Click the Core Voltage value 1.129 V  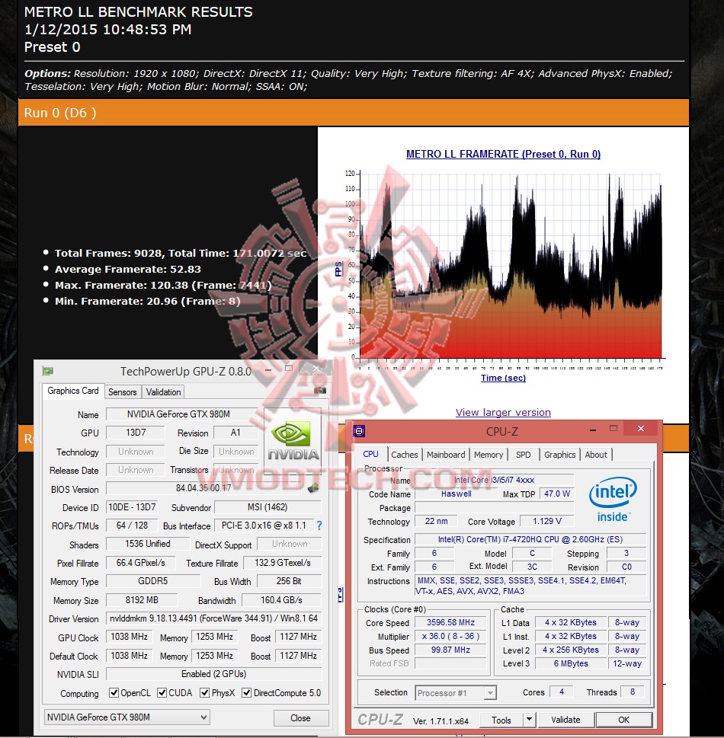(547, 521)
